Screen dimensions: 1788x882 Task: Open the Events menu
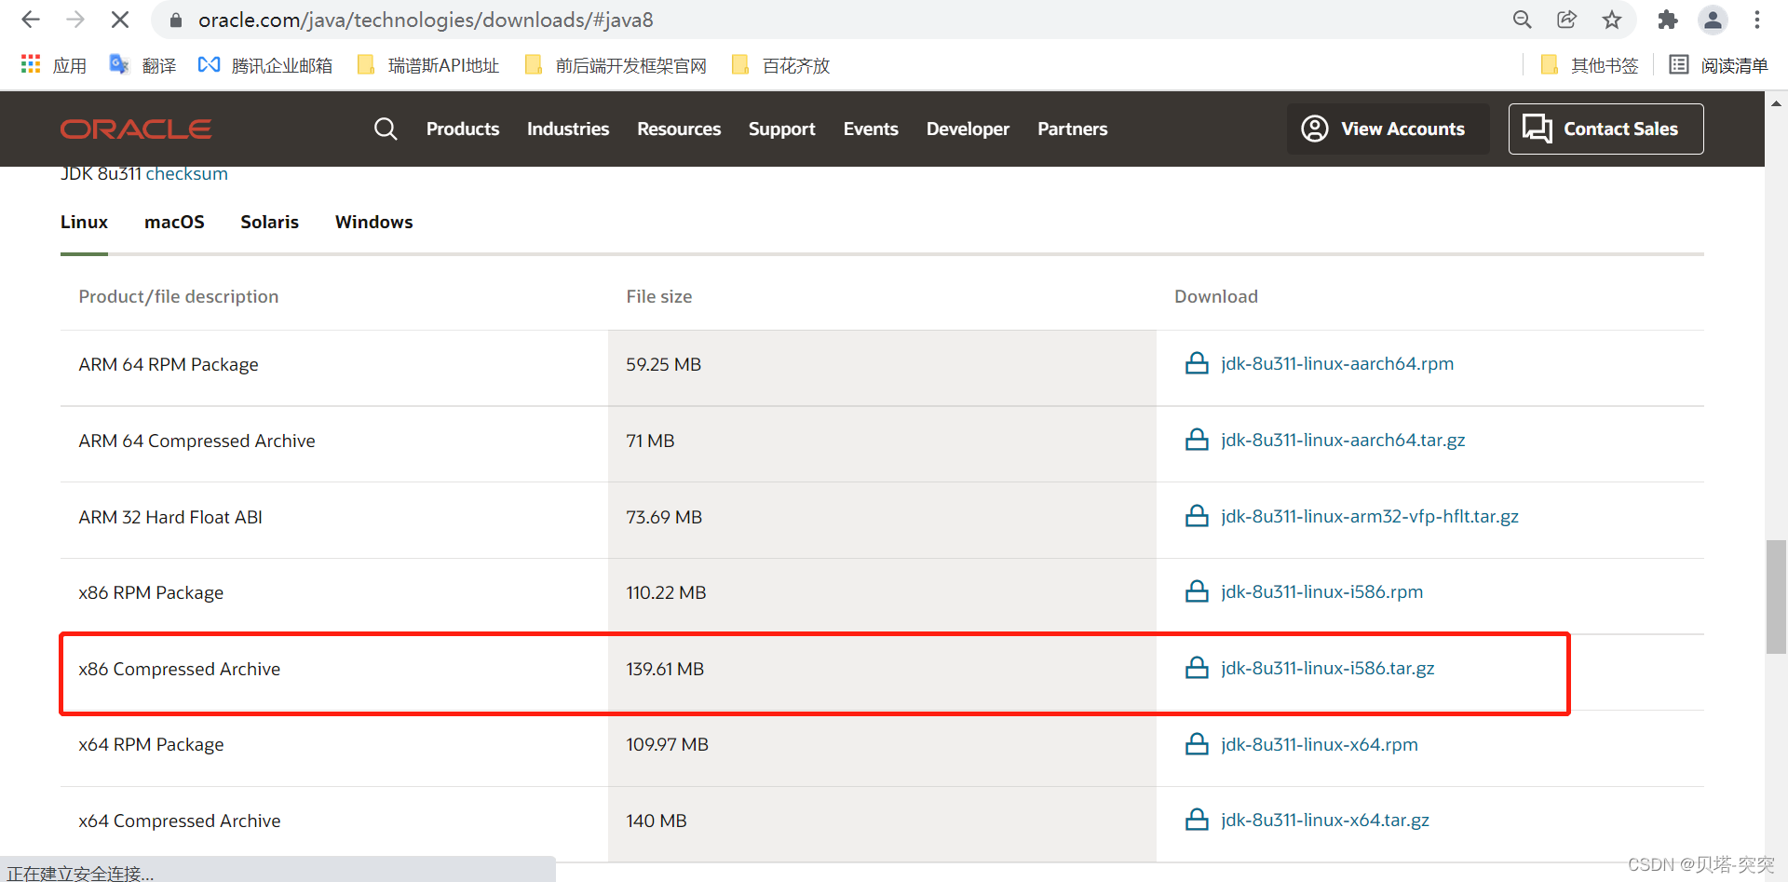coord(871,129)
